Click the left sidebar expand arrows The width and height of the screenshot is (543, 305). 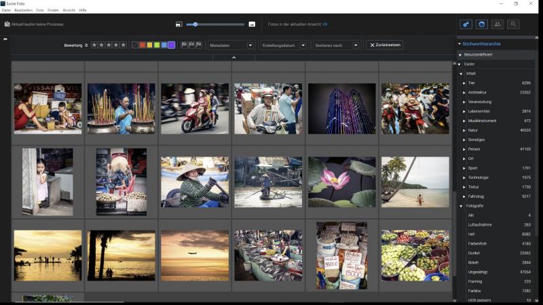pos(5,39)
